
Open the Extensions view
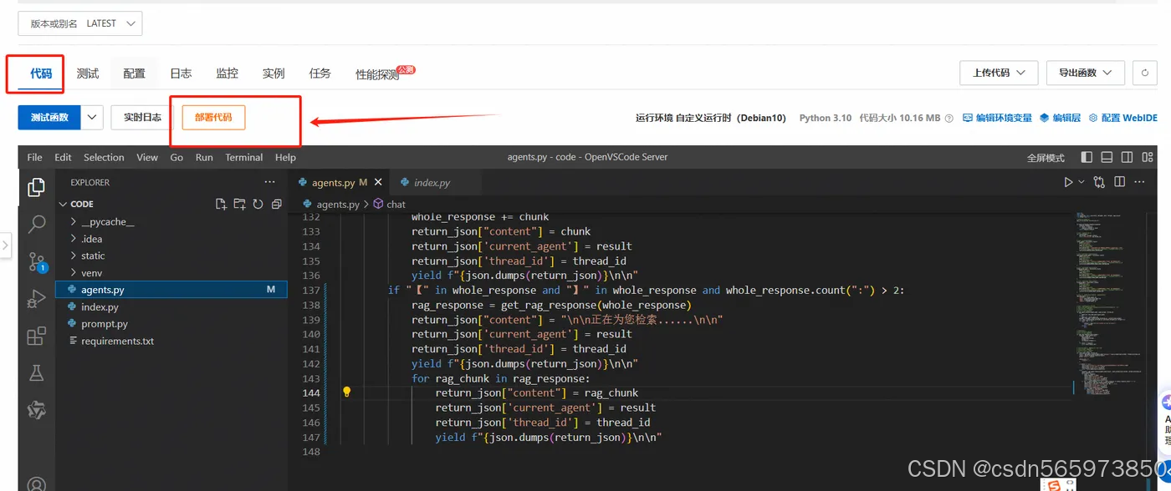[x=36, y=337]
